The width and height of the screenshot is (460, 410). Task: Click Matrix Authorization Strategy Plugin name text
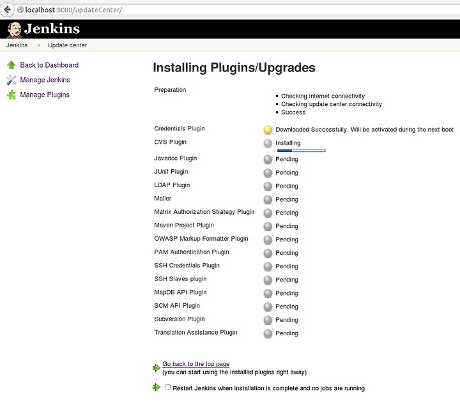(x=204, y=212)
